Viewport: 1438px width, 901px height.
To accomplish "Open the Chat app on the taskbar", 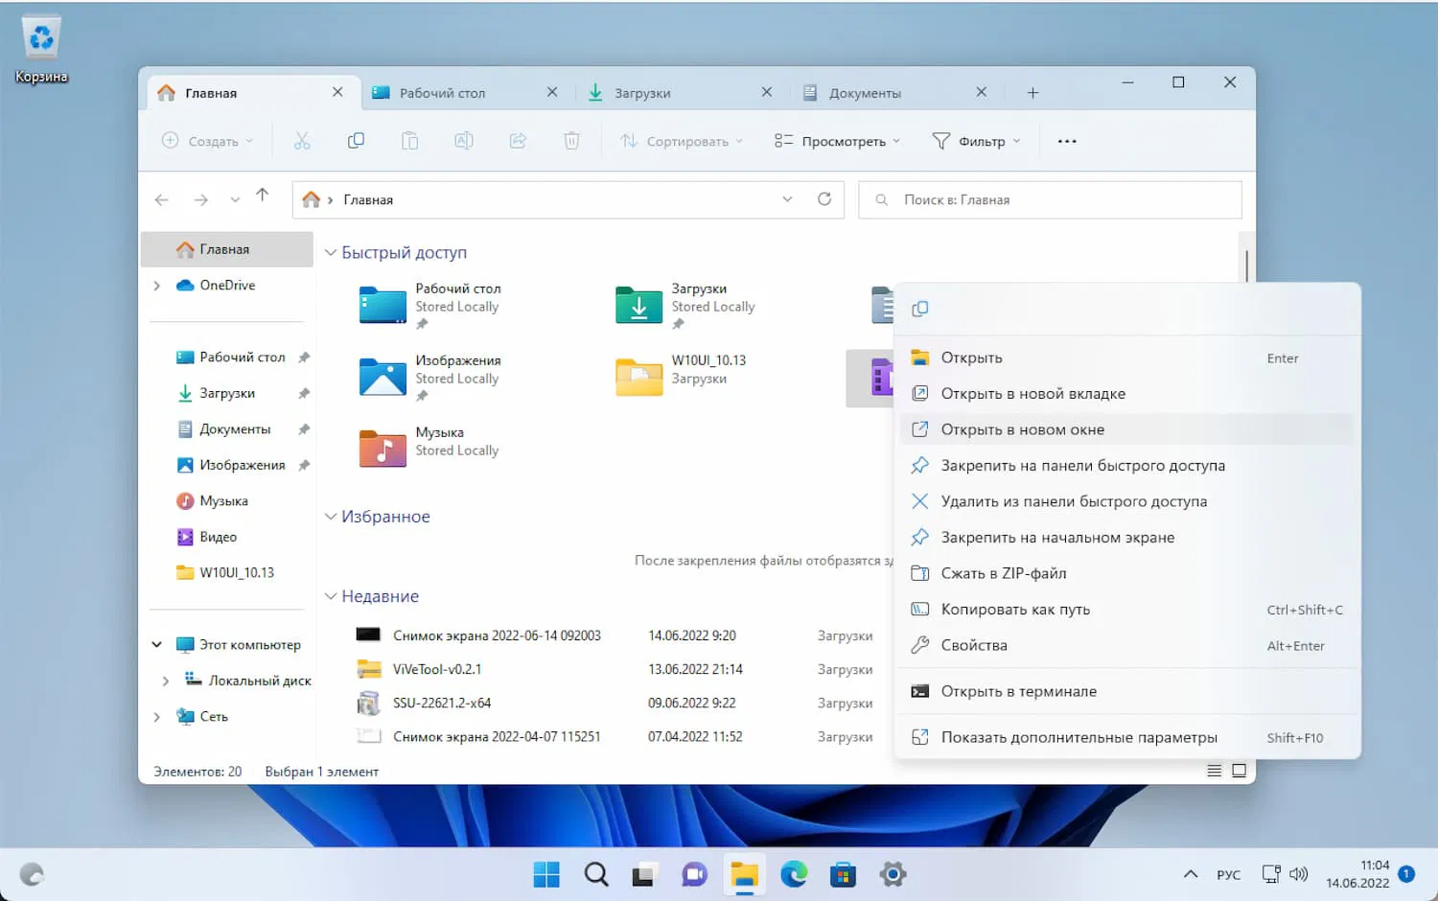I will point(695,874).
